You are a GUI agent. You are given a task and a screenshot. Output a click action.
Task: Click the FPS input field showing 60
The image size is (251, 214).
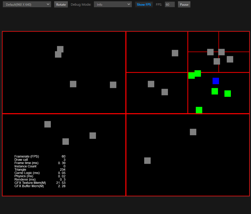(x=170, y=4)
